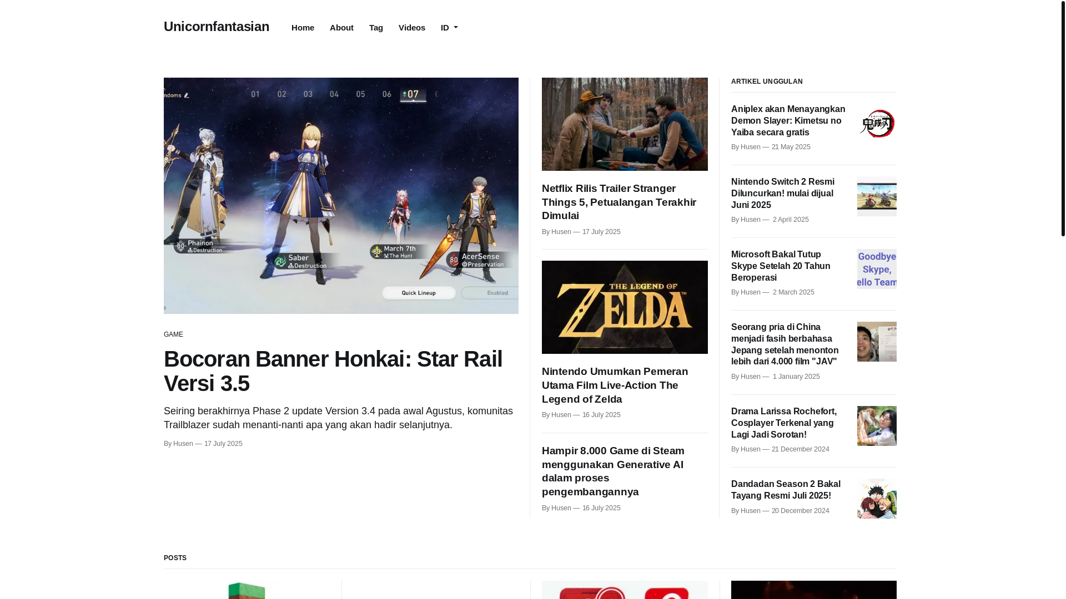Click Husen author on Dandadan article

(x=751, y=511)
